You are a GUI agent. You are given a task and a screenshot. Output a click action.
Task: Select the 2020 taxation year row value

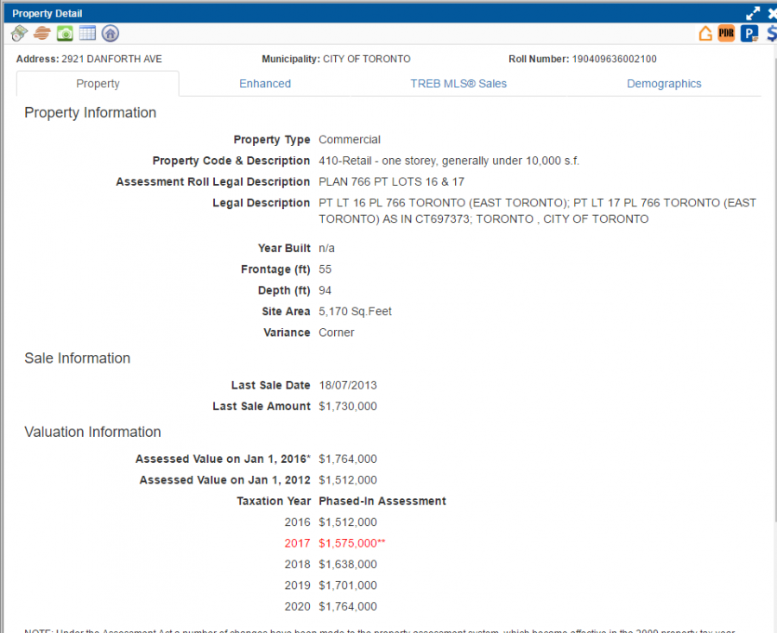click(x=347, y=606)
